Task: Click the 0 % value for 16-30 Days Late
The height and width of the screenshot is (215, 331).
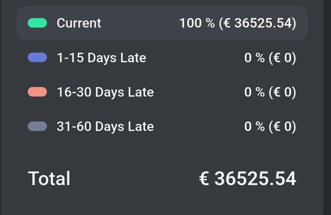Action: tap(254, 92)
